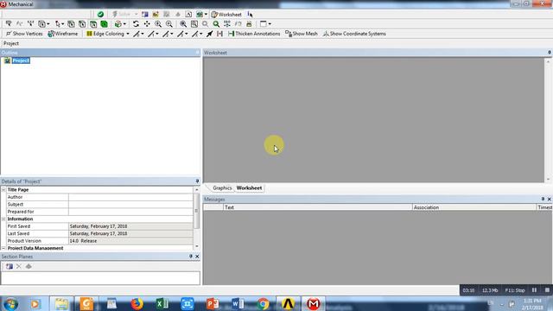Screen dimensions: 553x311
Task: Select the Edge selection filter icon
Action: 82,24
